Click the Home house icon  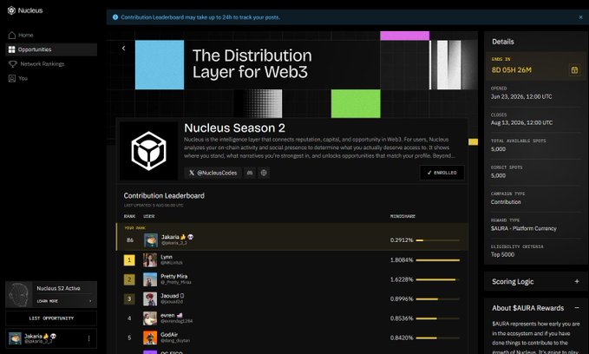[12, 35]
